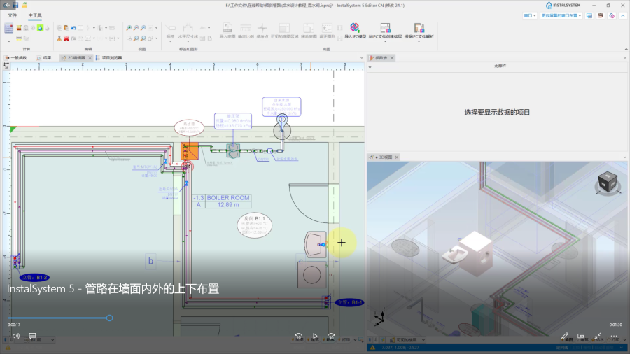This screenshot has height=354, width=630.
Task: Click the 标签 label tool
Action: pyautogui.click(x=170, y=31)
